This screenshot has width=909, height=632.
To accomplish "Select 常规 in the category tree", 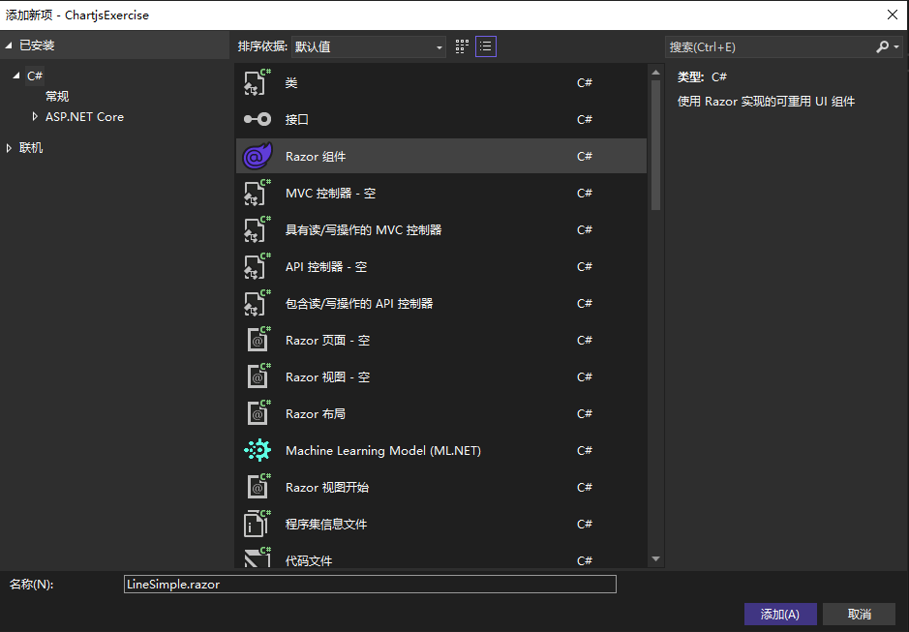I will [x=57, y=96].
